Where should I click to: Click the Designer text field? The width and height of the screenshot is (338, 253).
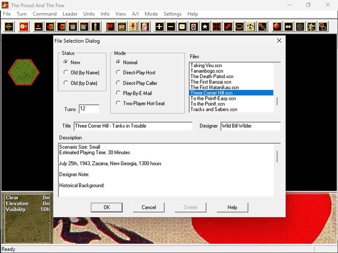pyautogui.click(x=251, y=126)
